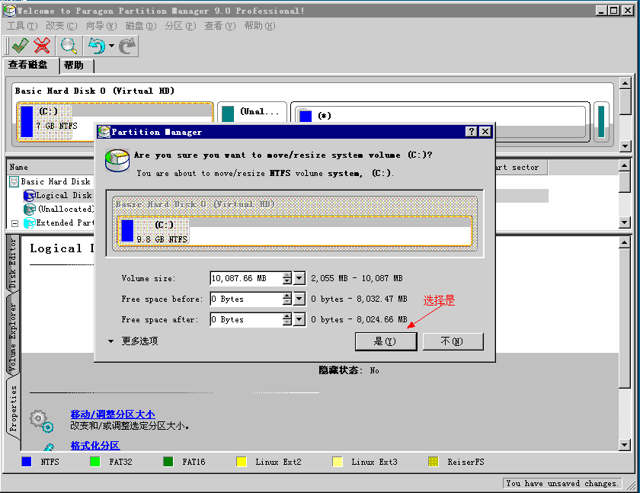Cancel with the 不(N) button
This screenshot has width=640, height=493.
coord(453,341)
